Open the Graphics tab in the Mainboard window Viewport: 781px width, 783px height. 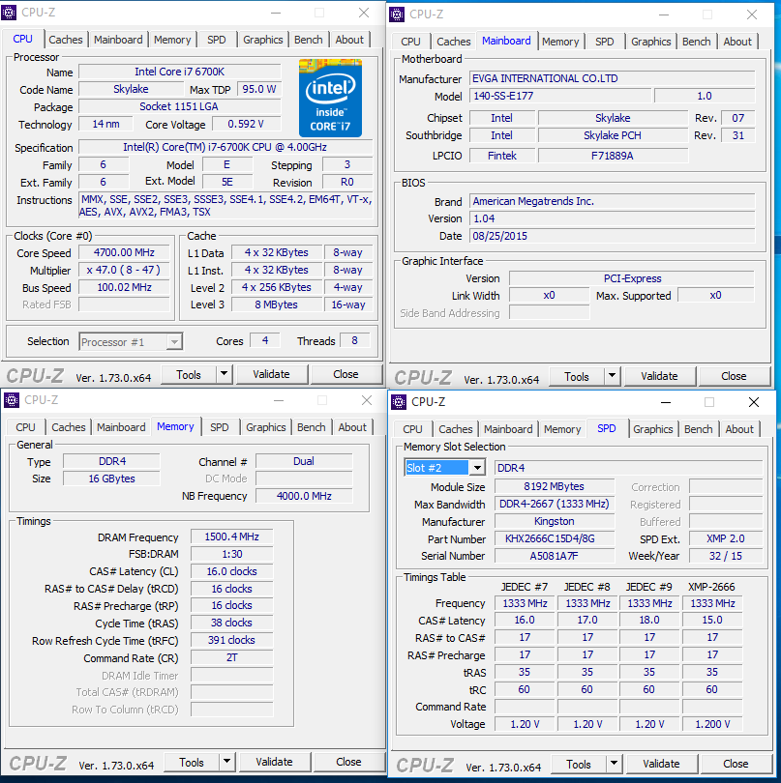point(651,42)
